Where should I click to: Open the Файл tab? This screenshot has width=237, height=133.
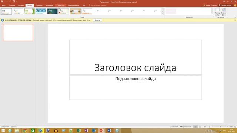[4, 6]
